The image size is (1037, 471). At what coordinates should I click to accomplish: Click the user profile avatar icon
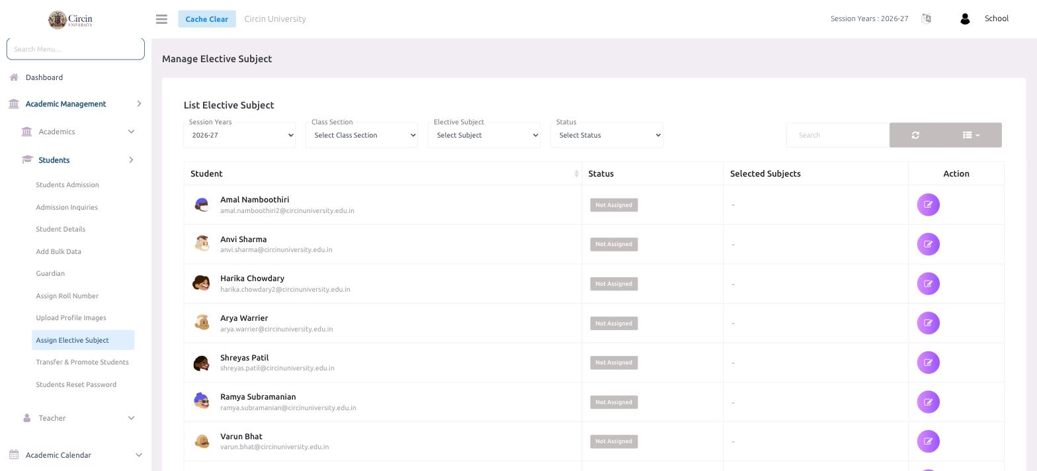pyautogui.click(x=965, y=19)
